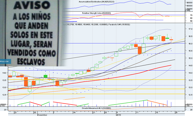Select date 14 on the time axis
The height and width of the screenshot is (116, 193).
(x=74, y=112)
